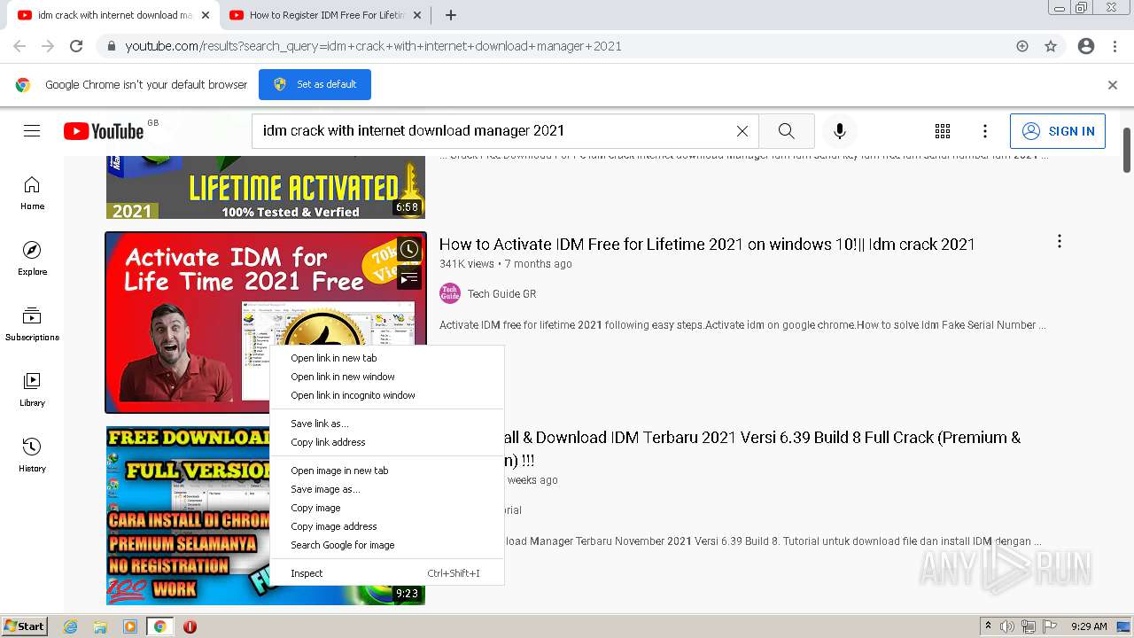Add Activate IDM video to Watch later
1134x638 pixels.
[408, 250]
